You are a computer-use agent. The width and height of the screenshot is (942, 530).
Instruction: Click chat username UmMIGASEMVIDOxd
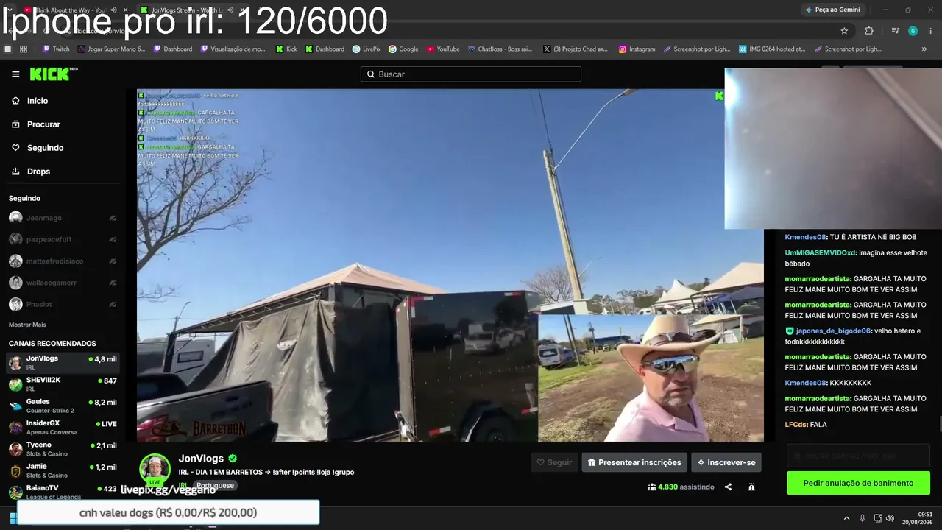point(820,252)
